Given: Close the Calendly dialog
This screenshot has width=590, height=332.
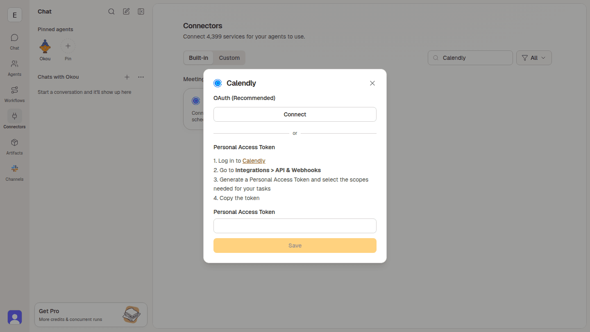Looking at the screenshot, I should pyautogui.click(x=372, y=83).
